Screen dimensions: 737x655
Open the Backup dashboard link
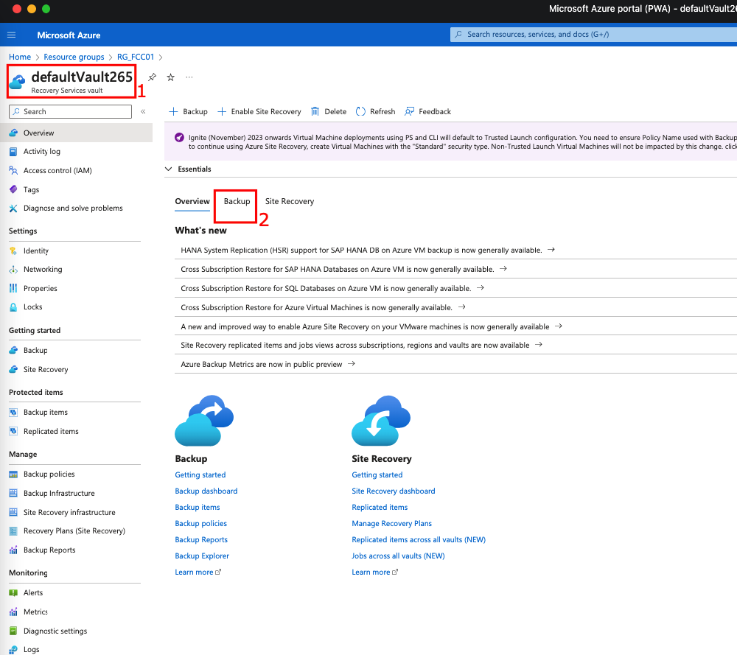tap(206, 491)
